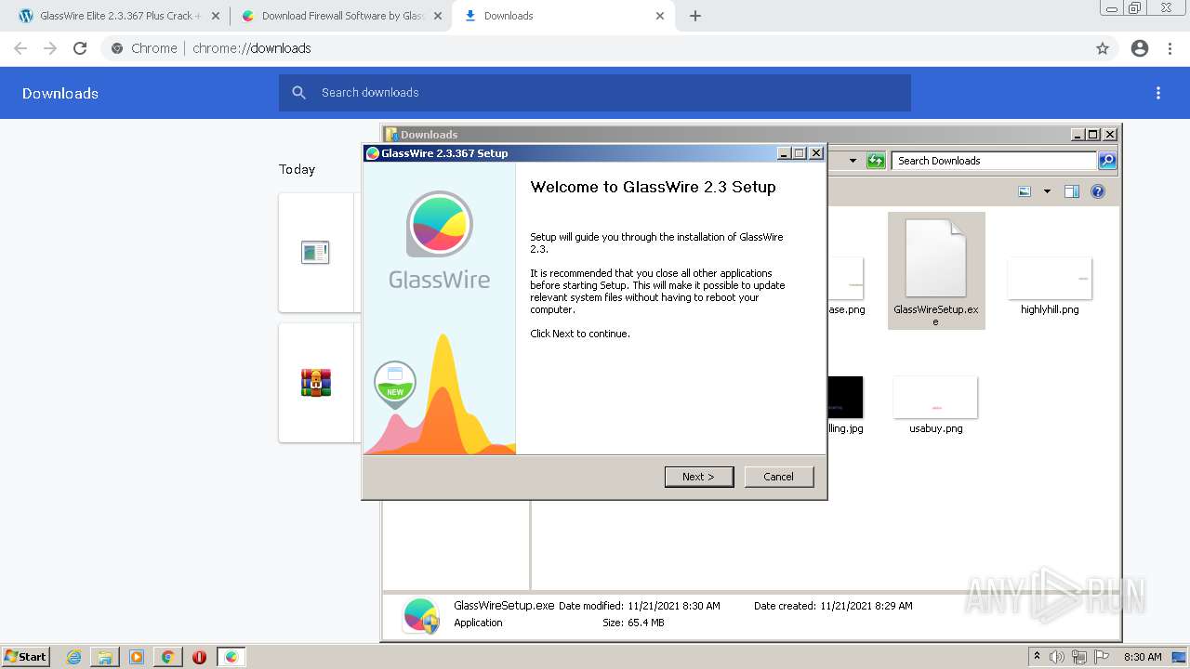This screenshot has width=1190, height=669.
Task: Click Explorer search magnifier button
Action: click(x=1107, y=161)
